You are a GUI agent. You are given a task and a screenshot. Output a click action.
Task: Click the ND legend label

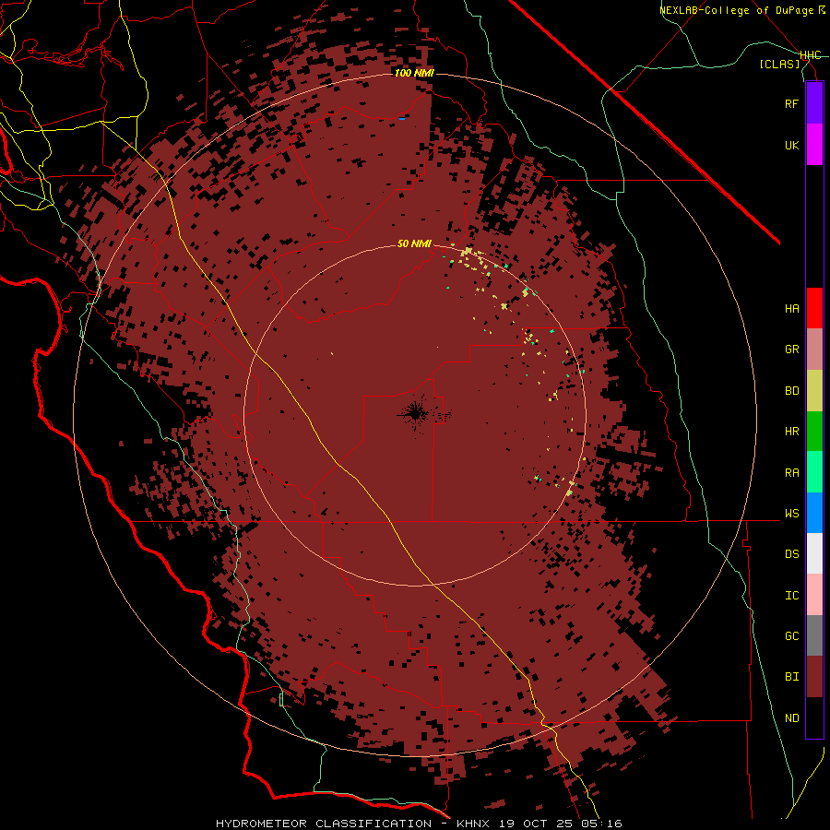[791, 718]
